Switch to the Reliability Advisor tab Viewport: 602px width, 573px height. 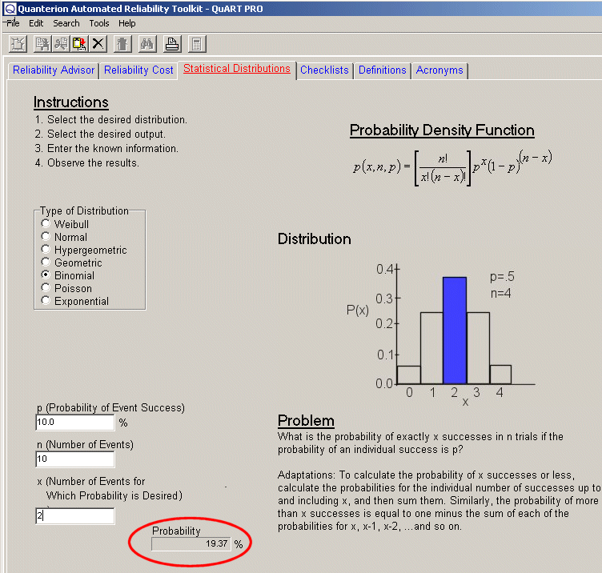54,70
